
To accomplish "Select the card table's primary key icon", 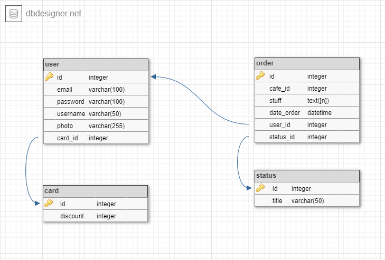I will click(x=49, y=204).
